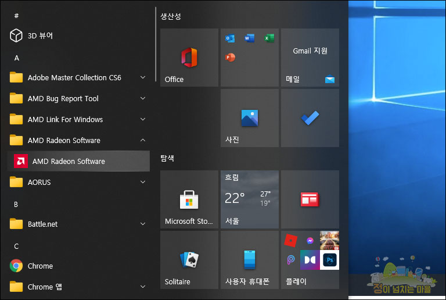The width and height of the screenshot is (446, 300).
Task: Click the 탐색 group title
Action: [x=167, y=158]
